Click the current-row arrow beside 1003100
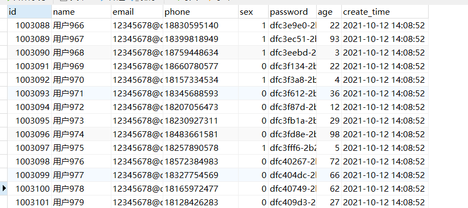The width and height of the screenshot is (468, 208). click(4, 188)
